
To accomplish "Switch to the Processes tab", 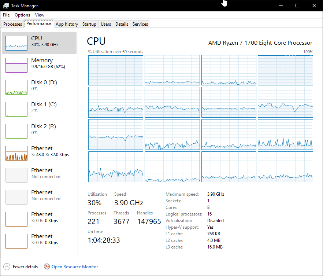I will coord(12,24).
